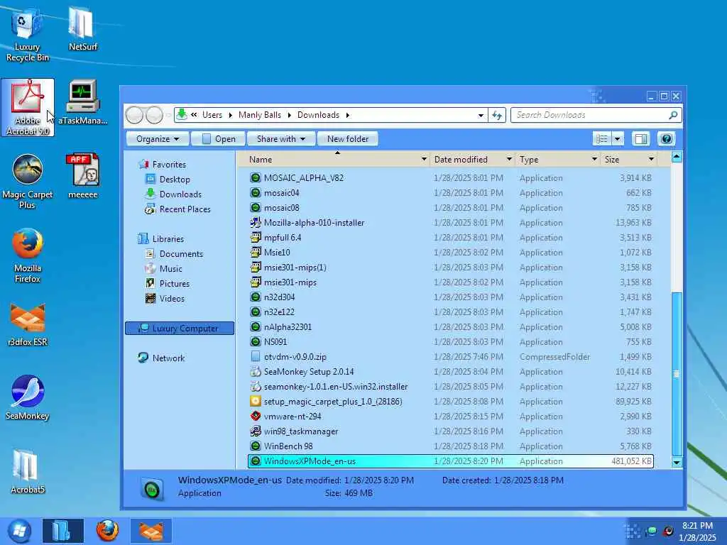
Task: Select Pictures in the navigation pane
Action: click(x=175, y=283)
